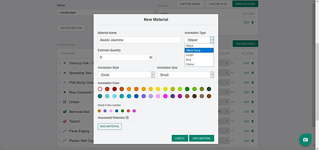This screenshot has height=150, width=319.
Task: Open the Annotation Size dropdown
Action: point(185,75)
